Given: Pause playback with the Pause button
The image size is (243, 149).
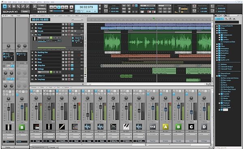Looking at the screenshot, I should point(62,7).
